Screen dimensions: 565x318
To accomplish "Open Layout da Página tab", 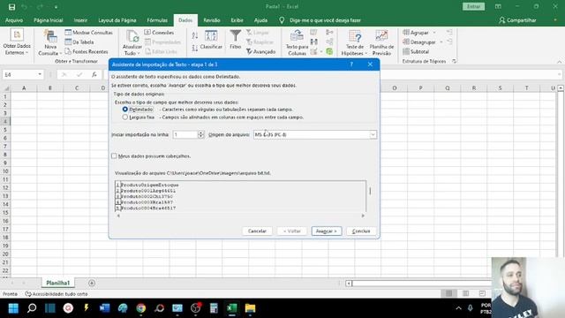I will click(x=117, y=20).
